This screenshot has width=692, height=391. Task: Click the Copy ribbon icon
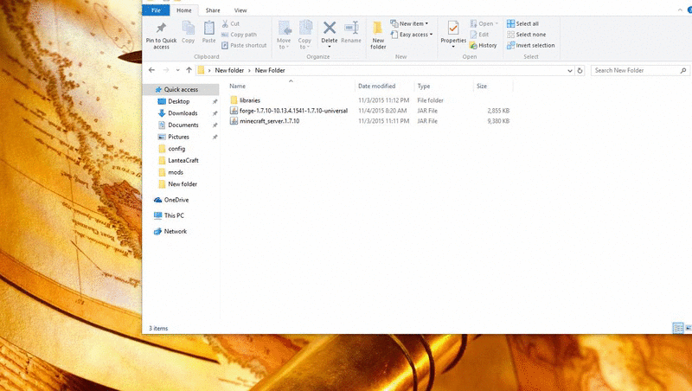188,29
